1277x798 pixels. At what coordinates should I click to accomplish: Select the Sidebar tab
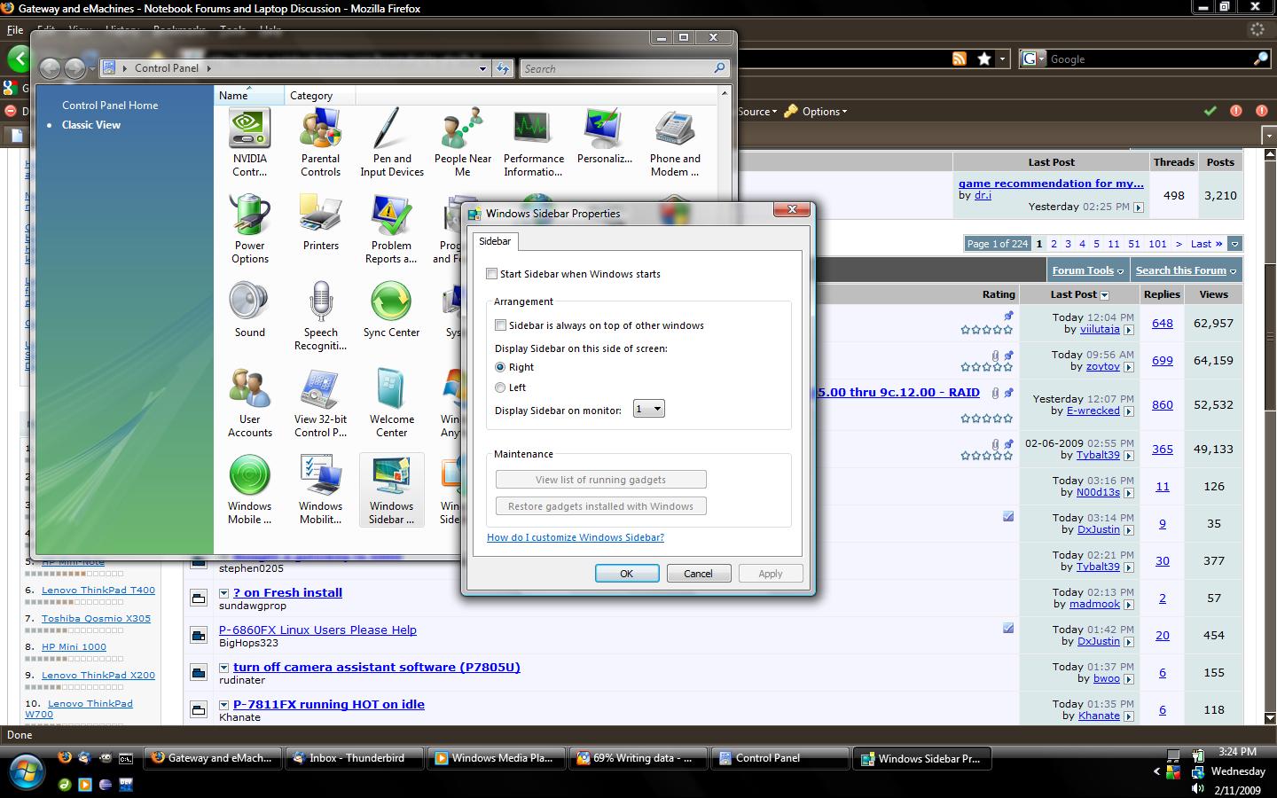coord(495,241)
